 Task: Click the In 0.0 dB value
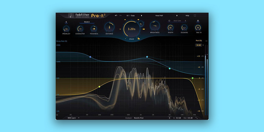tap(178, 118)
